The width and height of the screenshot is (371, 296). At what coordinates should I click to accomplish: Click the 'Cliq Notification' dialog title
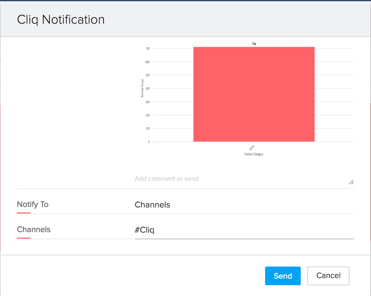tap(61, 20)
